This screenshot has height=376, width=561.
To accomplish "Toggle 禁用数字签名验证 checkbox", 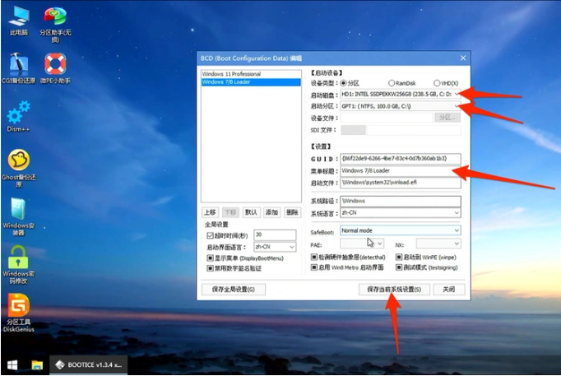I will [210, 268].
